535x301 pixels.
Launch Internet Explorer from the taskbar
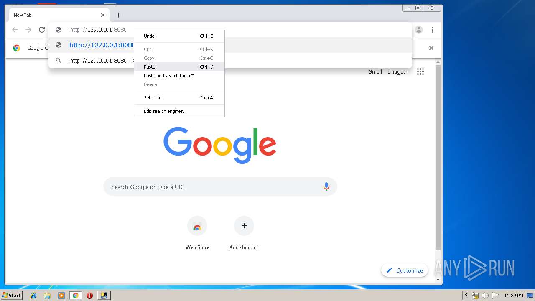pos(33,296)
